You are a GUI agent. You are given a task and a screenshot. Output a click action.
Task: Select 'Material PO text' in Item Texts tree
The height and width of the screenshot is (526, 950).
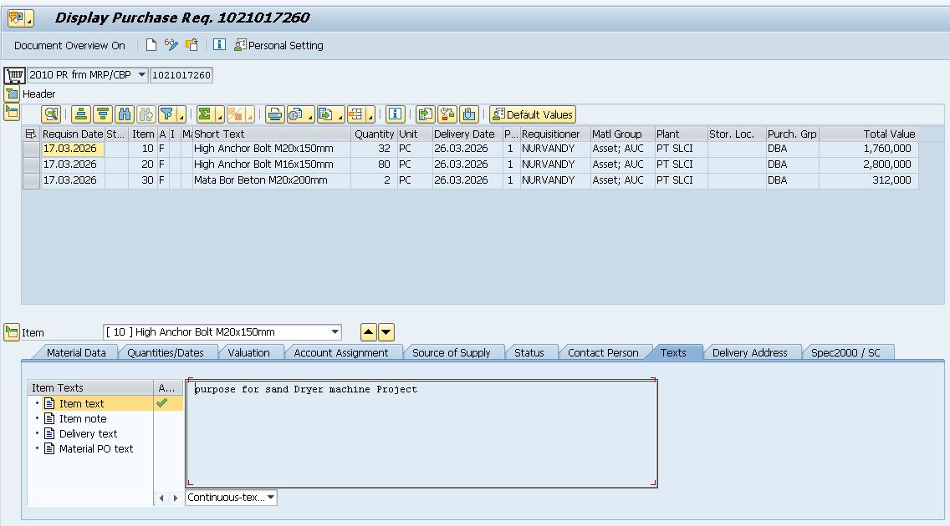(95, 448)
